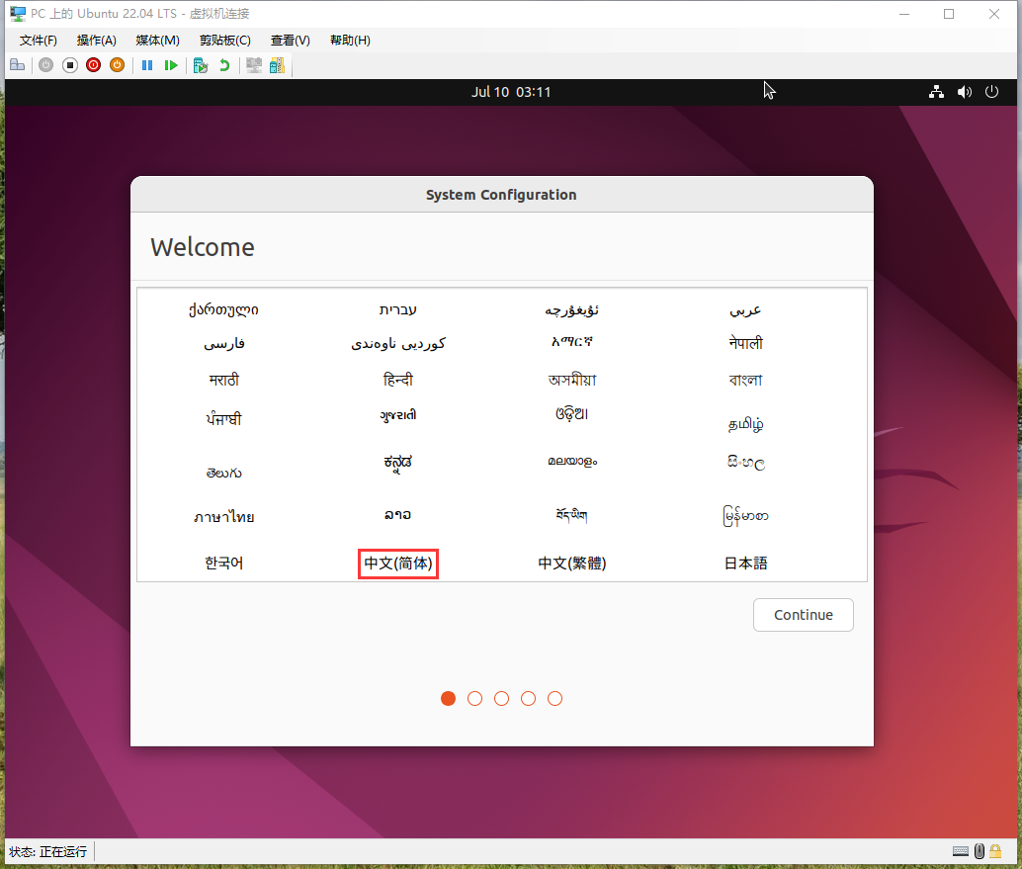
Task: Revert the VM with the green arrow icon
Action: pos(224,65)
